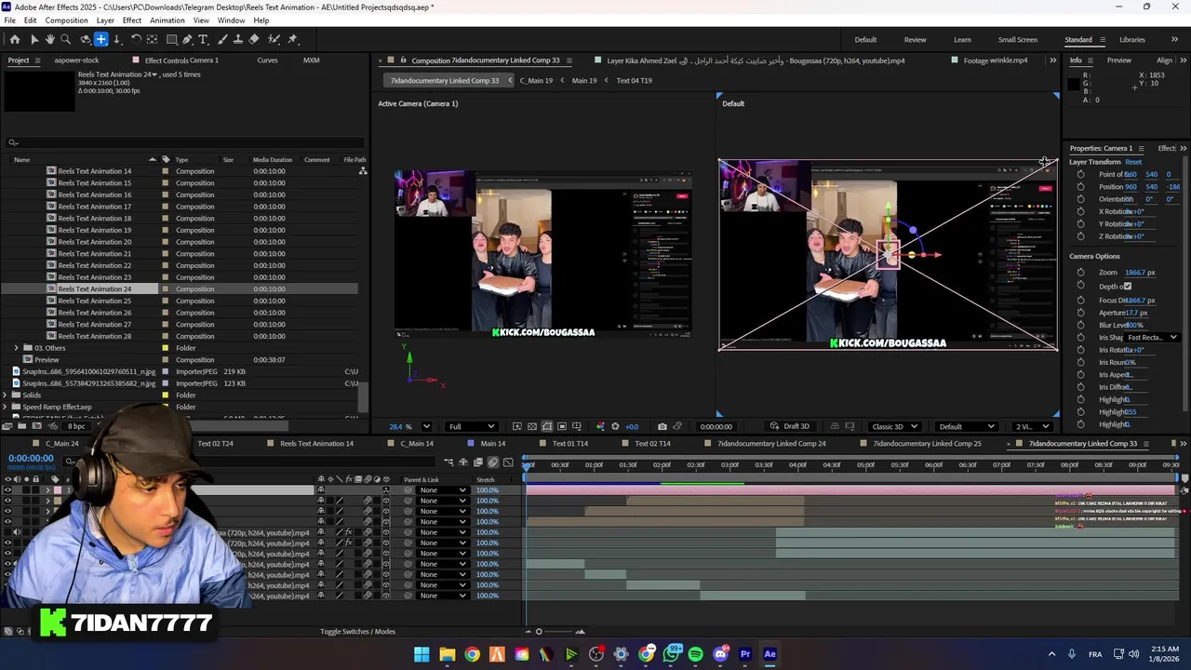
Task: Expand the 03. Others folder
Action: (x=17, y=348)
